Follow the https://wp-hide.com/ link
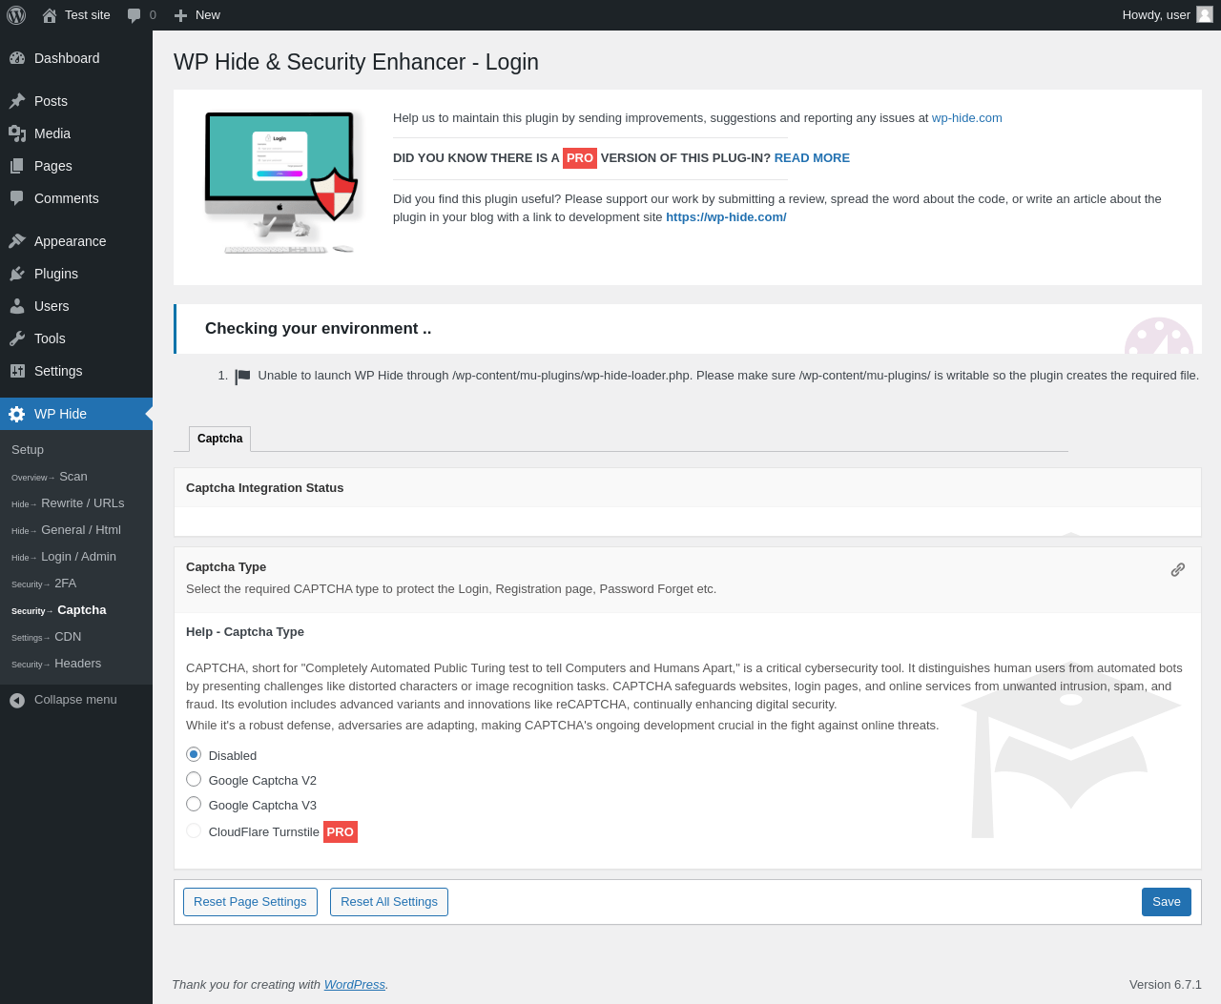Screen dimensions: 1221x1004 [726, 217]
